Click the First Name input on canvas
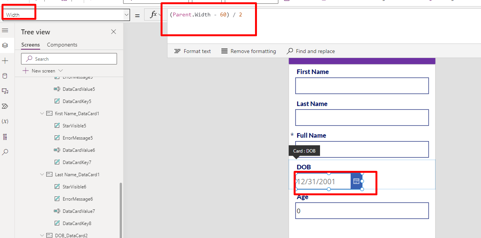Screen dimensions: 481x238 click(362, 86)
